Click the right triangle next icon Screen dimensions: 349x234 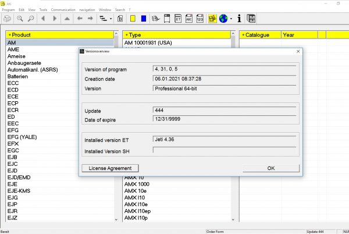tap(55, 19)
